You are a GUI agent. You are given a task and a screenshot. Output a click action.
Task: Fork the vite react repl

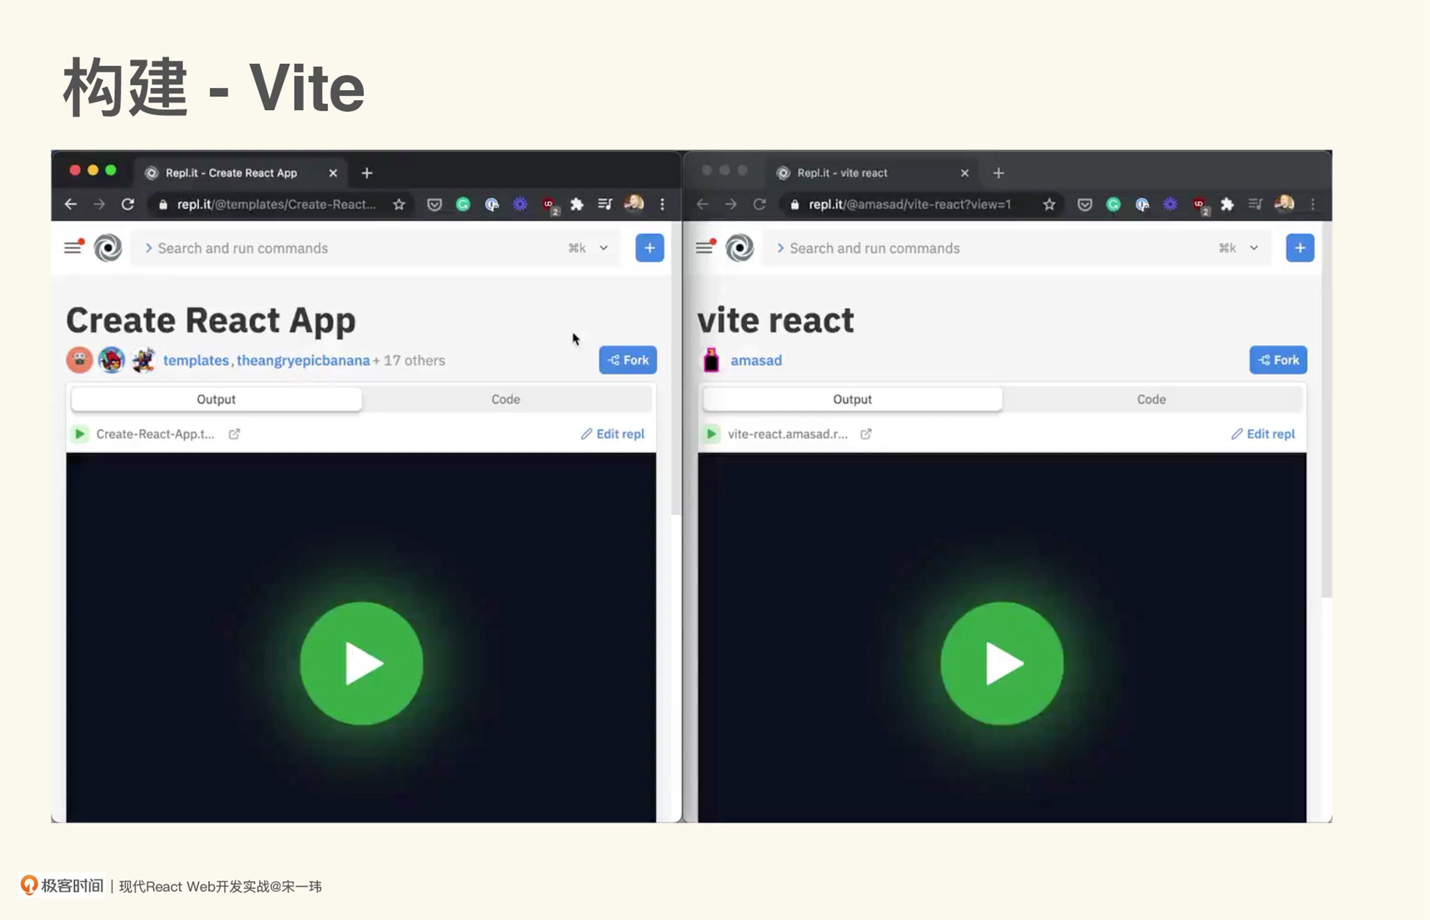tap(1278, 360)
